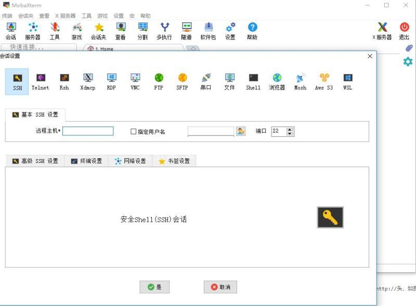
Task: Select the Aws S3 session type
Action: (x=324, y=82)
